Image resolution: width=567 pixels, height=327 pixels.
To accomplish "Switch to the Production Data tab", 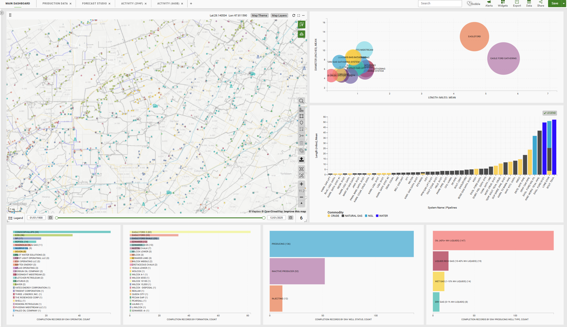I will click(x=55, y=4).
